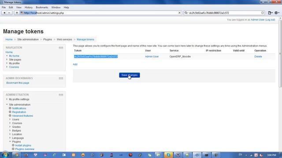
Task: Click the Save changes button
Action: click(x=130, y=75)
